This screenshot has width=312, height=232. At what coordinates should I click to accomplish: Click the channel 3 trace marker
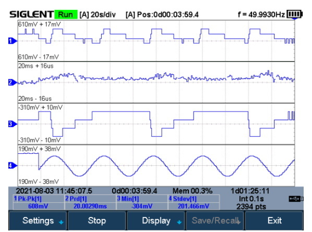(x=13, y=124)
